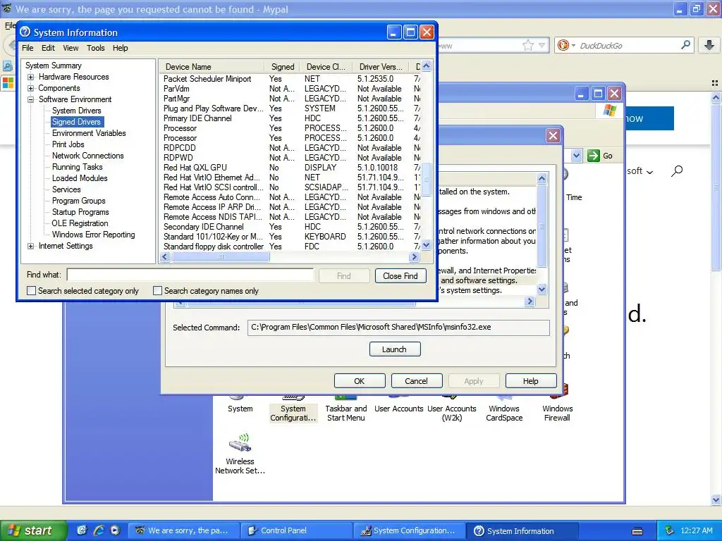Select OLE Registration in the tree
The height and width of the screenshot is (541, 722).
point(80,223)
